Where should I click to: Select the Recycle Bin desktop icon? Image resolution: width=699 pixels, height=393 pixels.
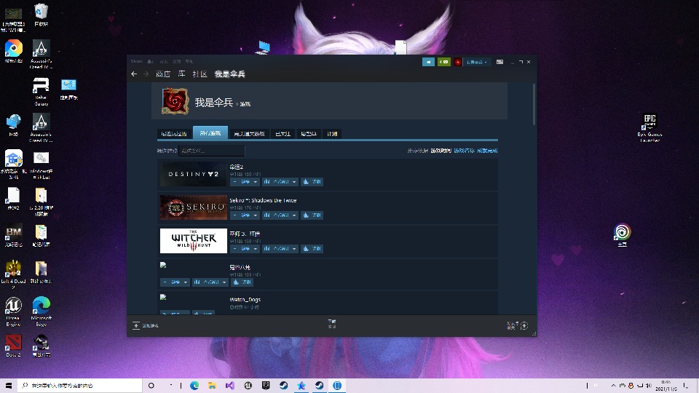pos(41,15)
